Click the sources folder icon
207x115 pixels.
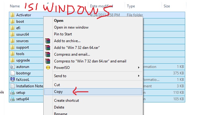coord(12,41)
